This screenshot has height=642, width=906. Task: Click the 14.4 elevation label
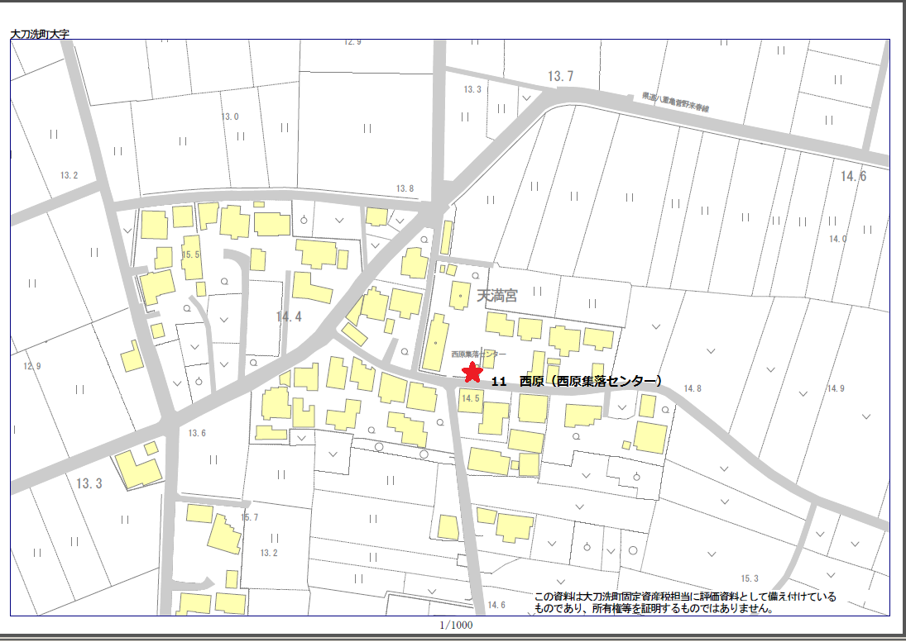click(289, 316)
